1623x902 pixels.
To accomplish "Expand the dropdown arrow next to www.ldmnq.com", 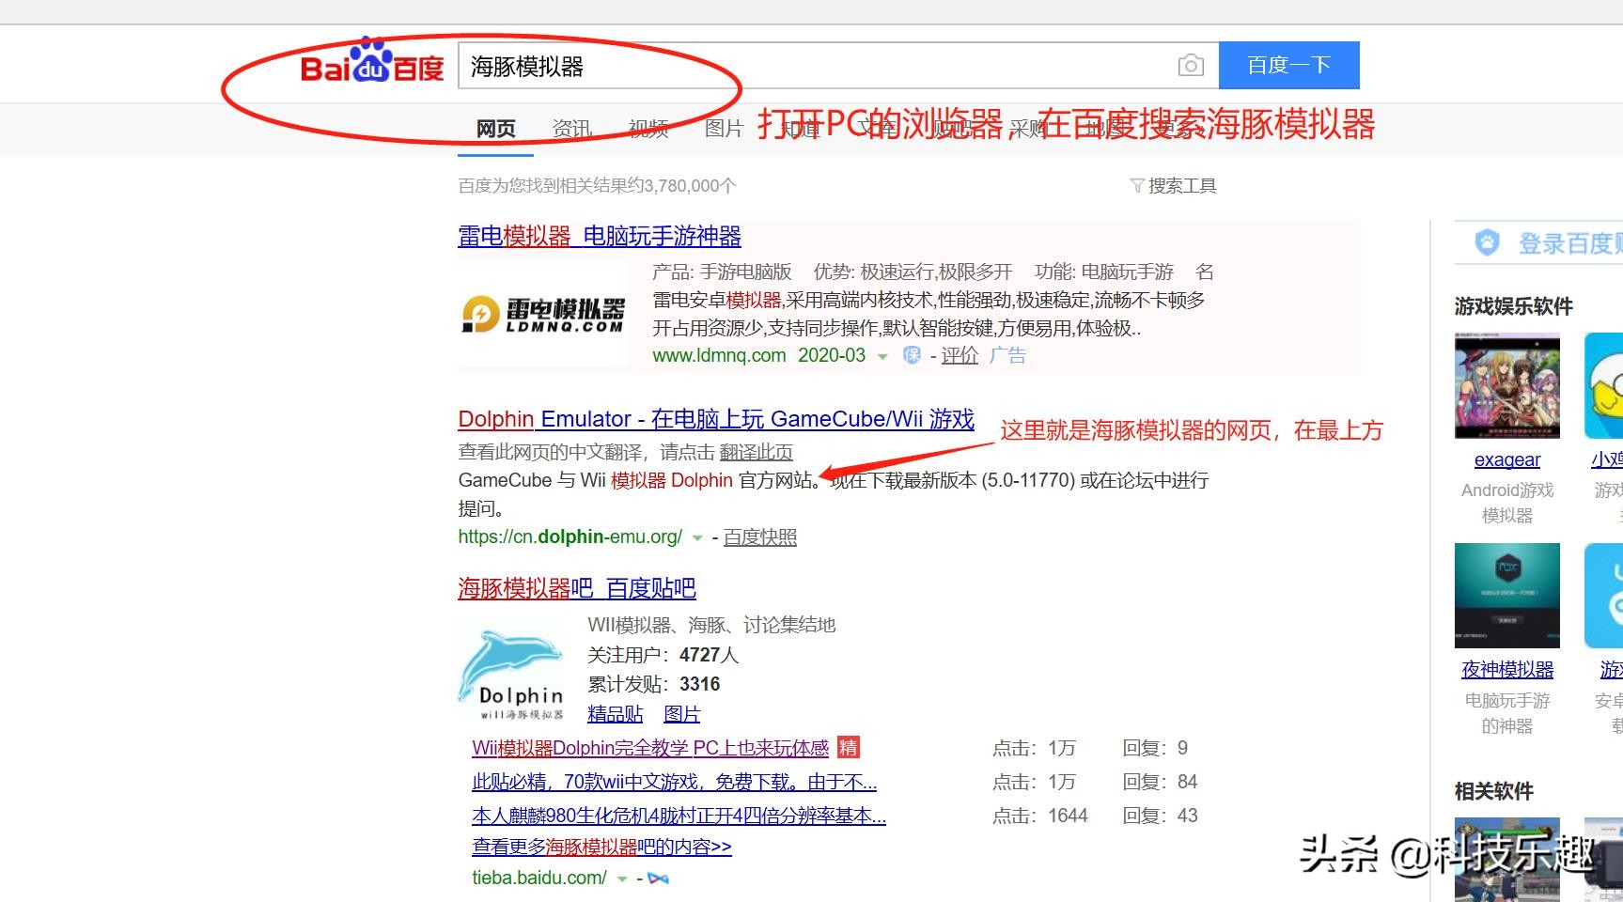I will 882,357.
